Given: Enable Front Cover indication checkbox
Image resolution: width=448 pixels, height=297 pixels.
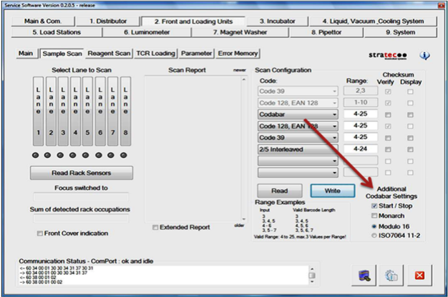Looking at the screenshot, I should tap(39, 233).
